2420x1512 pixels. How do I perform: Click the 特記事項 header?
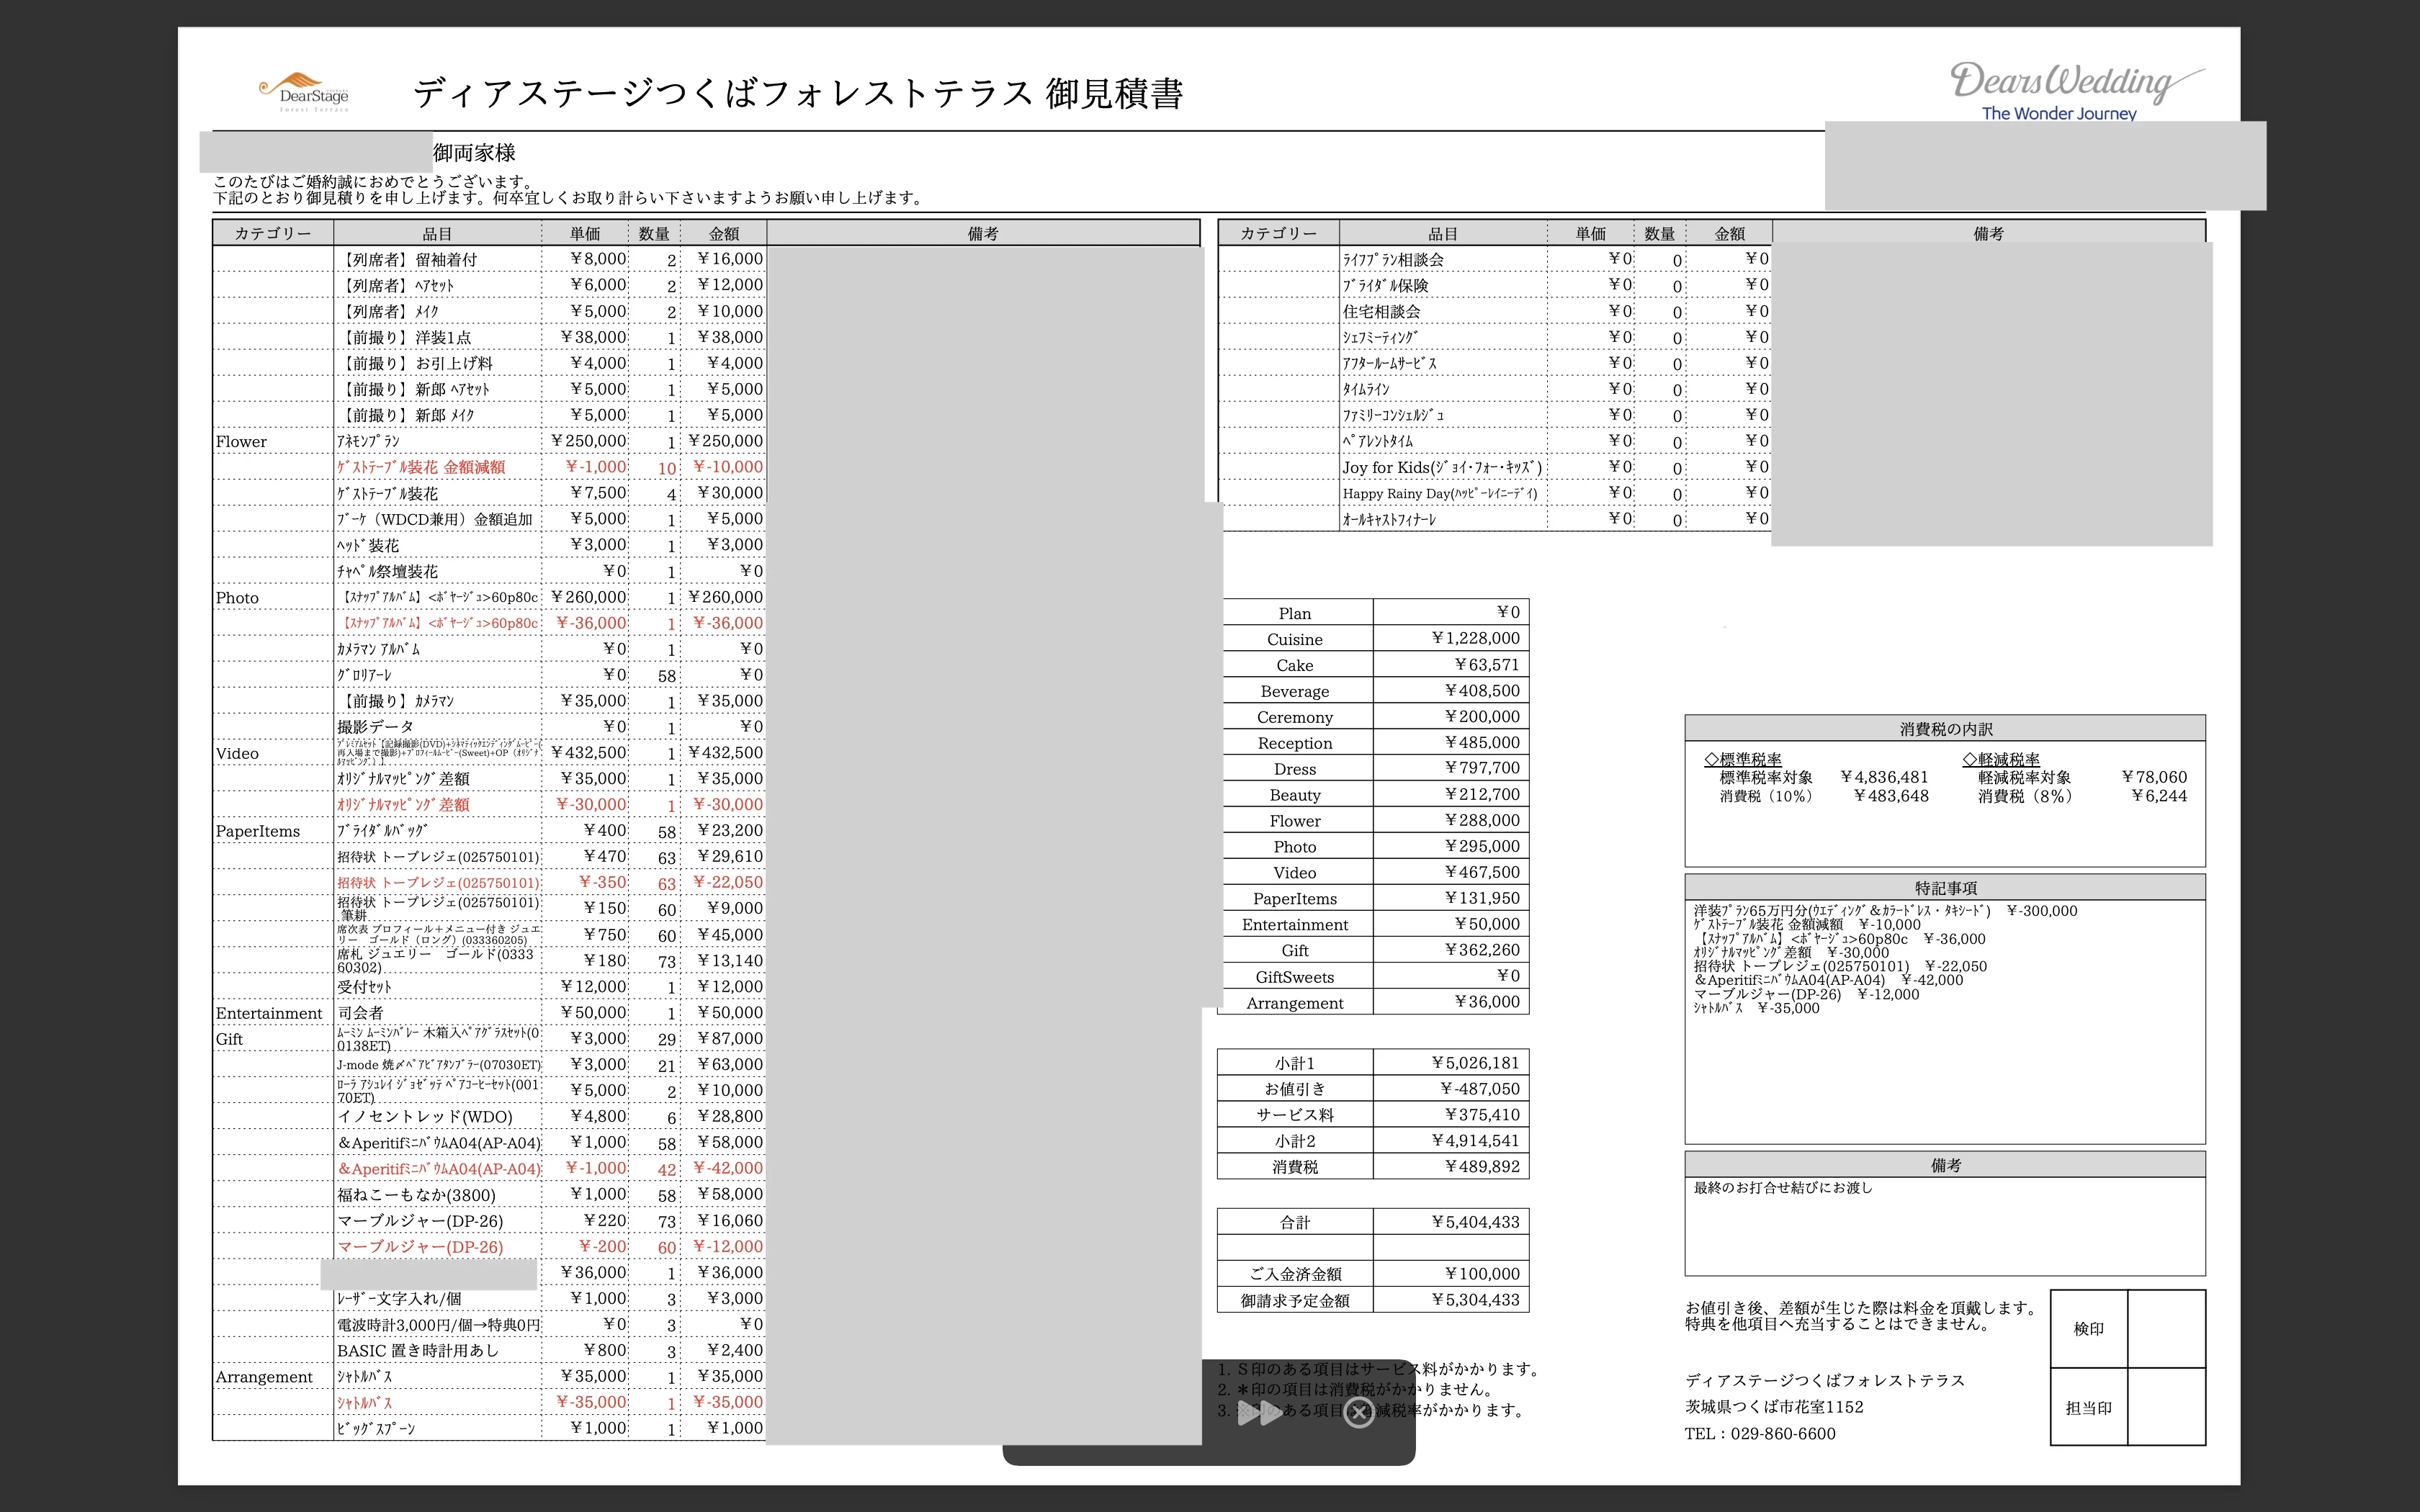click(x=1945, y=888)
